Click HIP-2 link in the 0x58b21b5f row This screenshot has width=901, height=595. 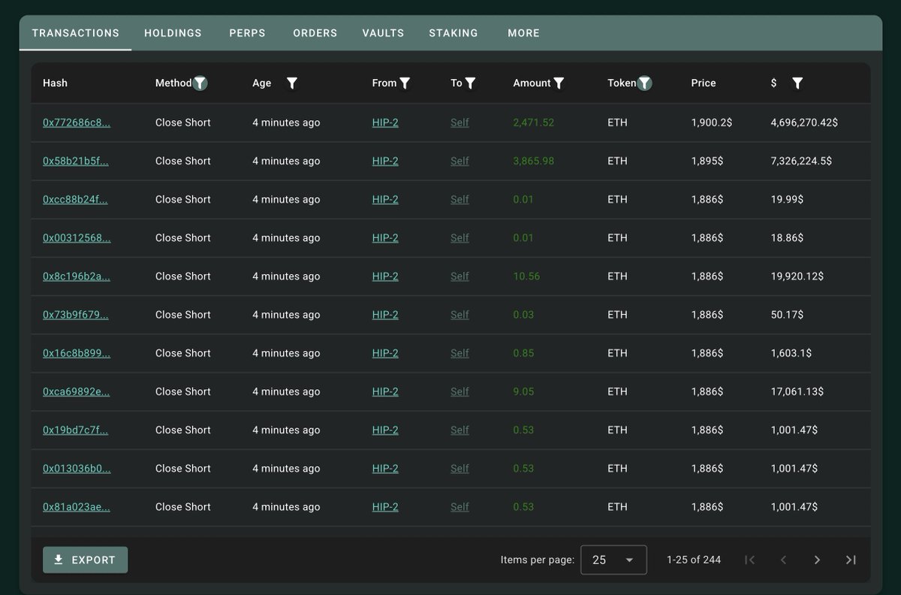(x=385, y=161)
